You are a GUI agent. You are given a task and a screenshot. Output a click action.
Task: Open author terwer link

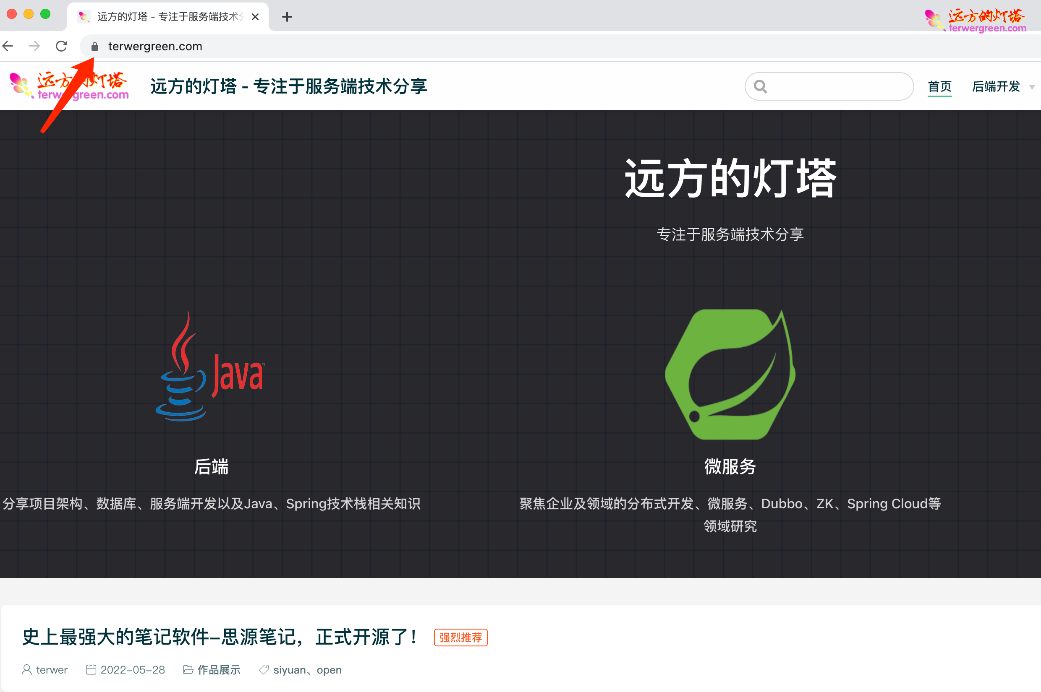(52, 670)
